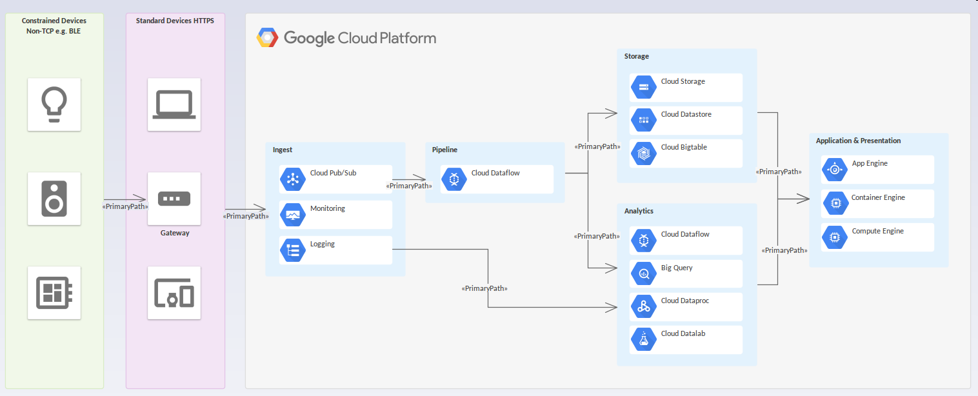
Task: Click the light bulb device icon
Action: click(x=54, y=104)
